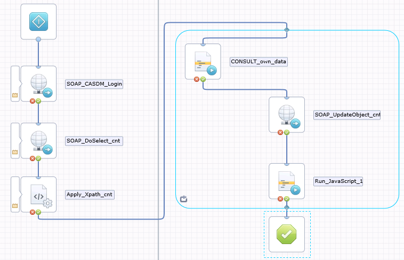The image size is (404, 260).
Task: Click green success port of SOAP_CASDM_Login
Action: 38,101
